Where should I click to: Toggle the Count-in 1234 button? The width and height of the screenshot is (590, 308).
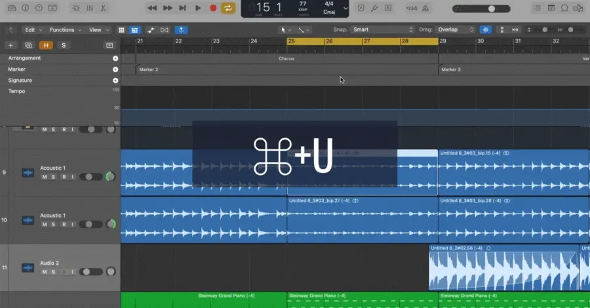point(412,8)
